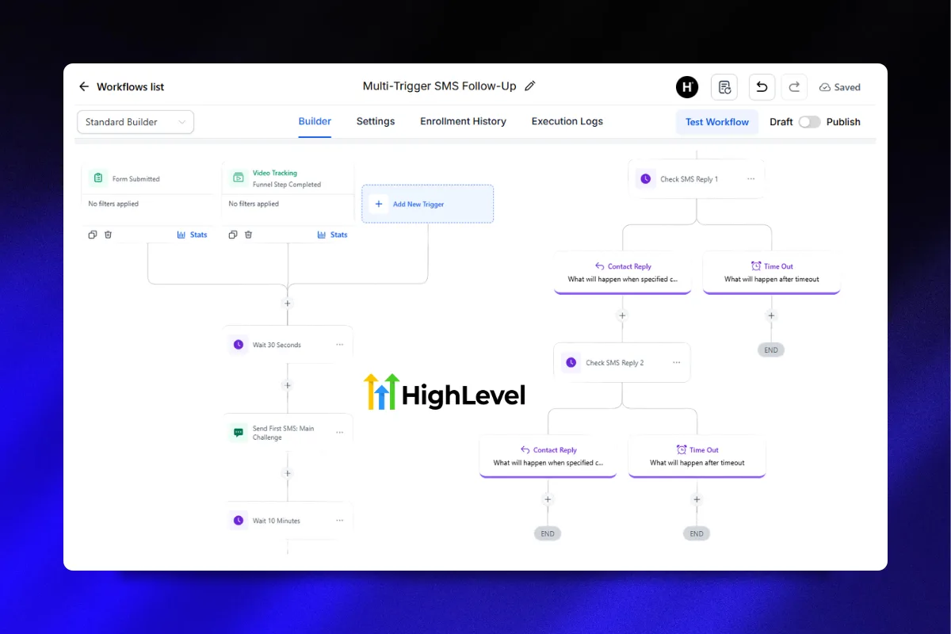View Stats for Form Submitted trigger
Screen dimensions: 951x634
coord(193,235)
